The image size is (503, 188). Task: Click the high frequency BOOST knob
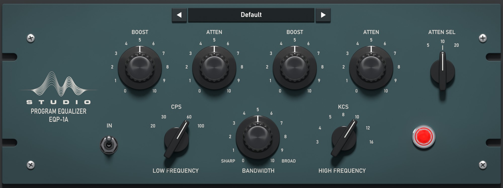(x=295, y=68)
